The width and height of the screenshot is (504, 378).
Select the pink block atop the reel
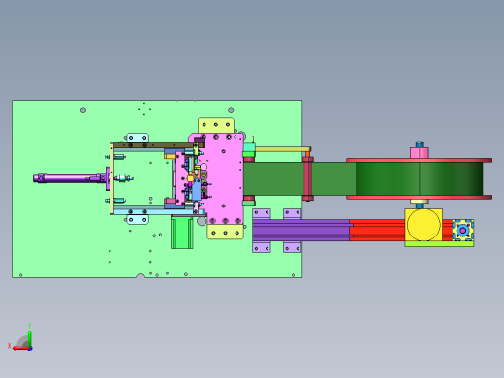click(x=420, y=153)
